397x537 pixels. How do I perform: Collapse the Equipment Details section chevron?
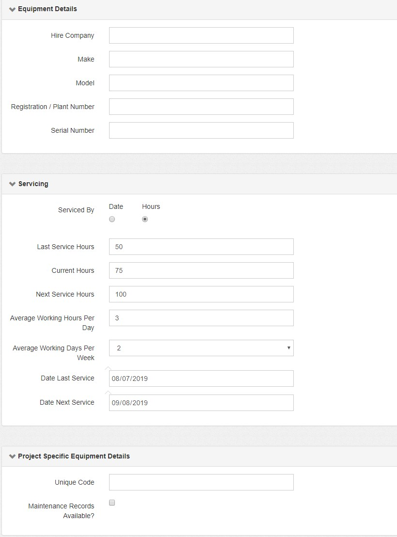[12, 9]
